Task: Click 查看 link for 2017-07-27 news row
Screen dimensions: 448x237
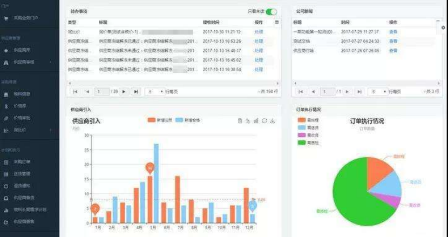Action: point(393,41)
